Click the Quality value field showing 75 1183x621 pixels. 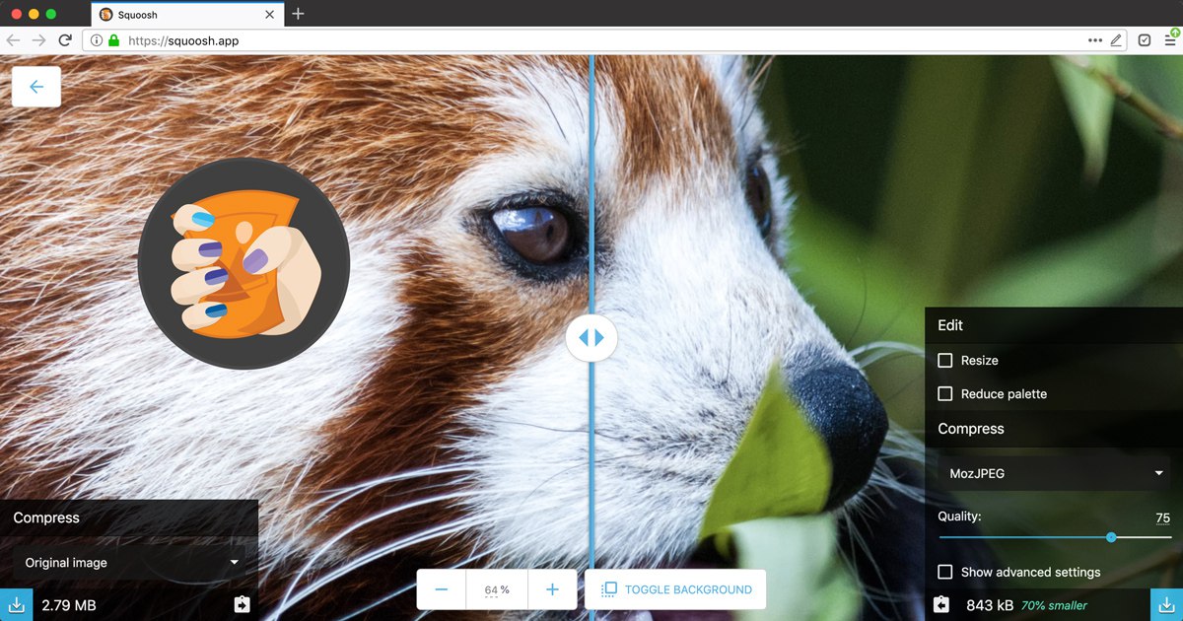pos(1162,517)
